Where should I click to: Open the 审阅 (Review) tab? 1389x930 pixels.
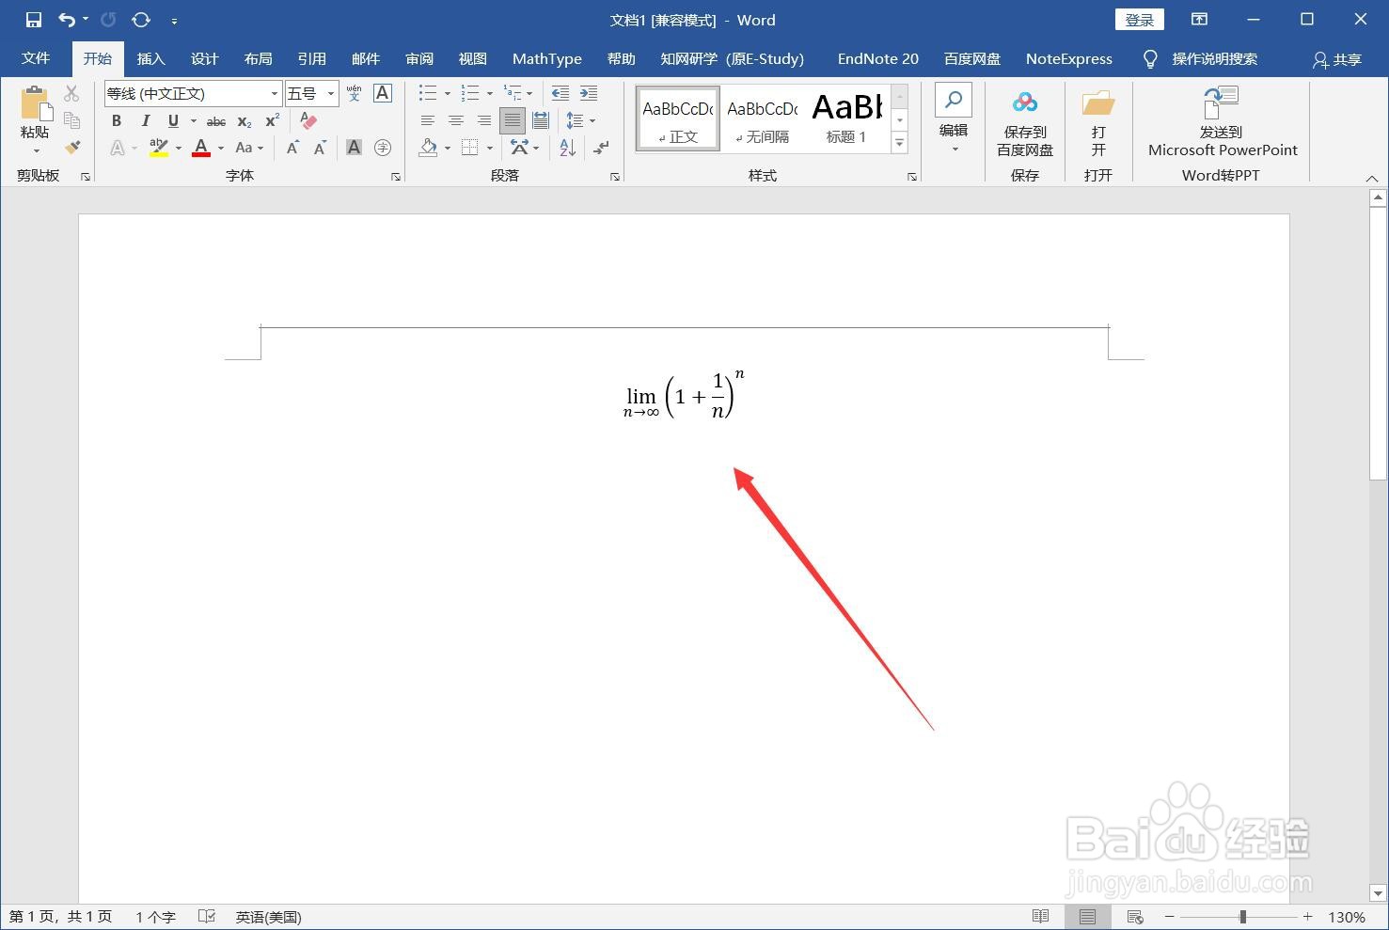tap(418, 58)
